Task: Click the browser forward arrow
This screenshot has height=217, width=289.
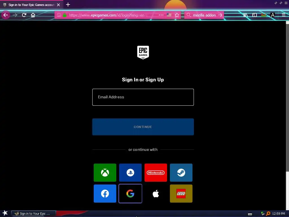Action: click(x=15, y=15)
